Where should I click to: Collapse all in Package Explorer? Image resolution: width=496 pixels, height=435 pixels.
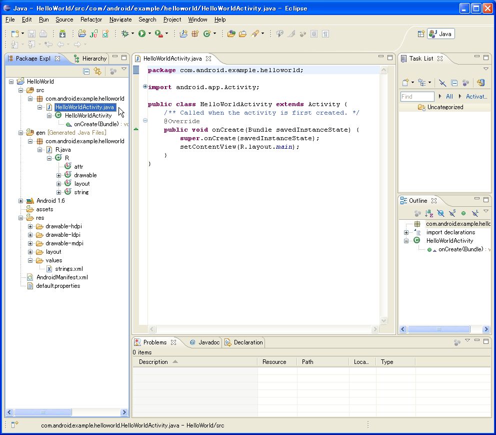(x=86, y=71)
